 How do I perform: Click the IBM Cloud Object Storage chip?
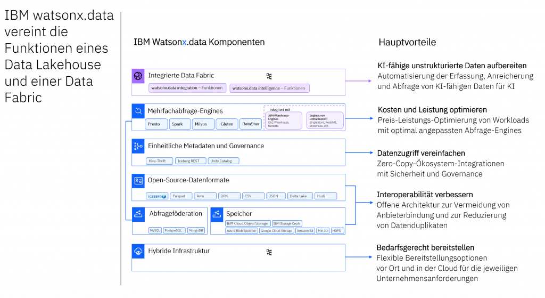[247, 223]
